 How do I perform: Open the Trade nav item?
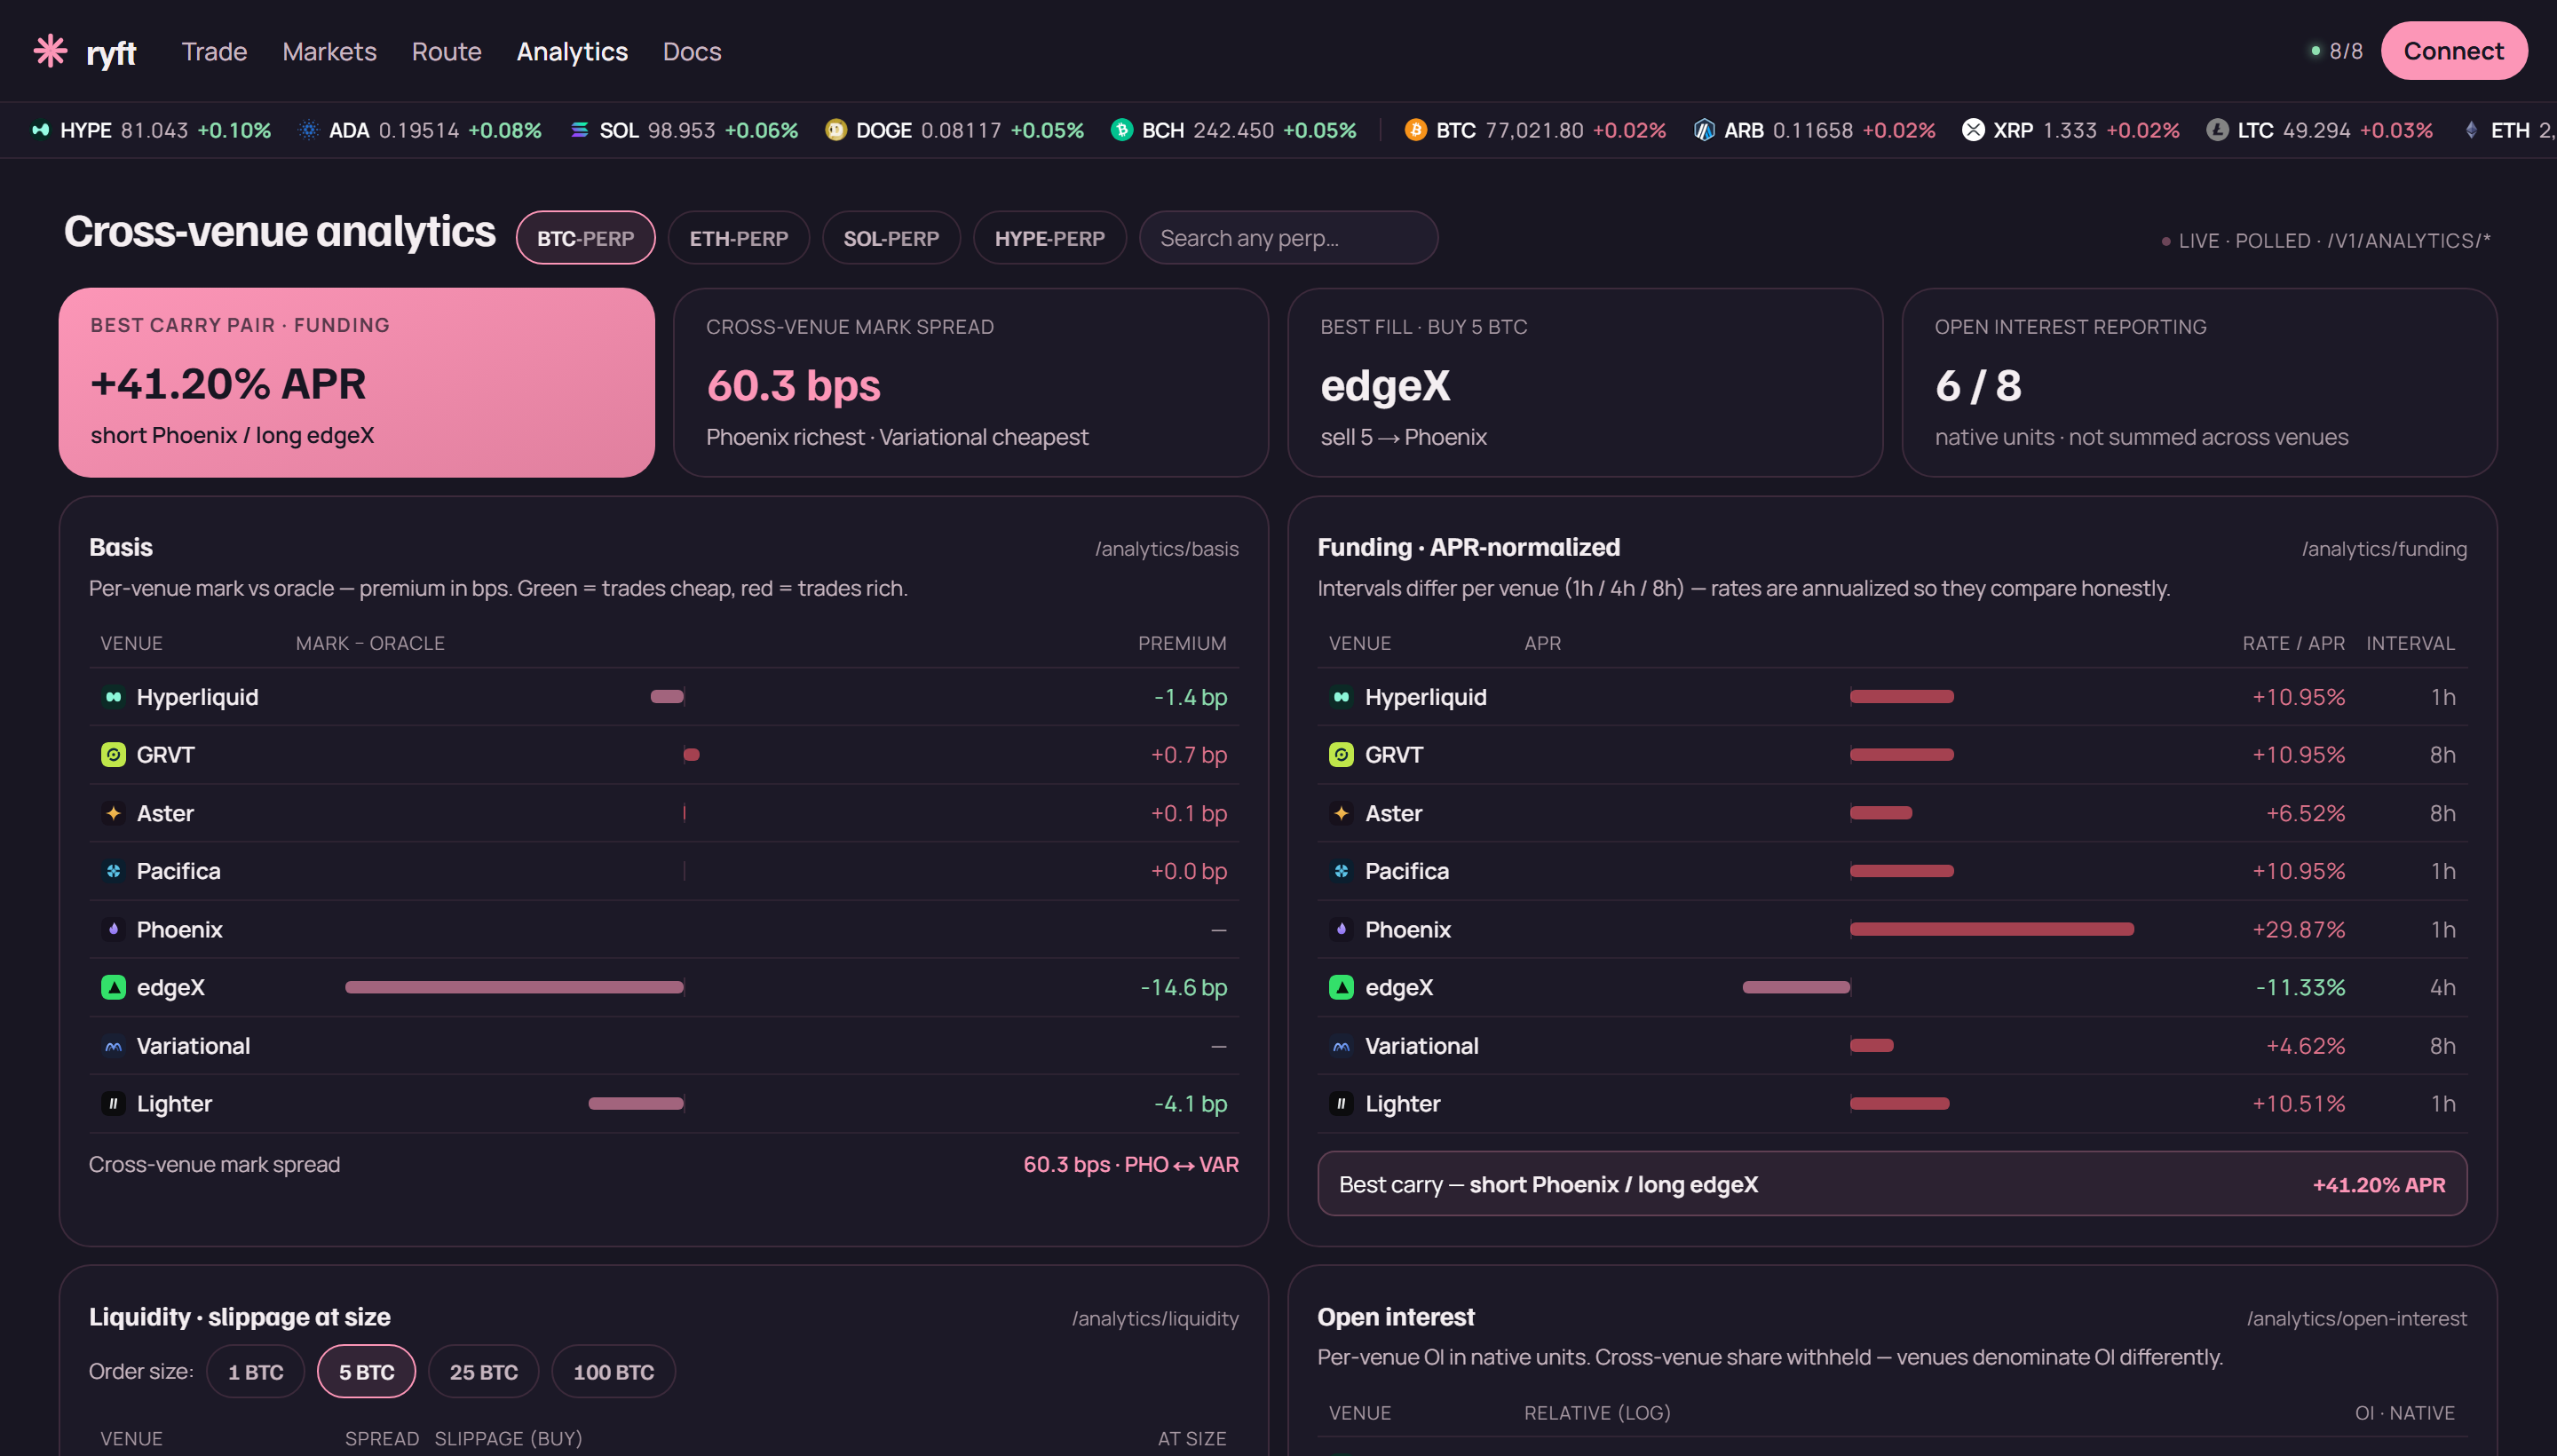[x=214, y=51]
